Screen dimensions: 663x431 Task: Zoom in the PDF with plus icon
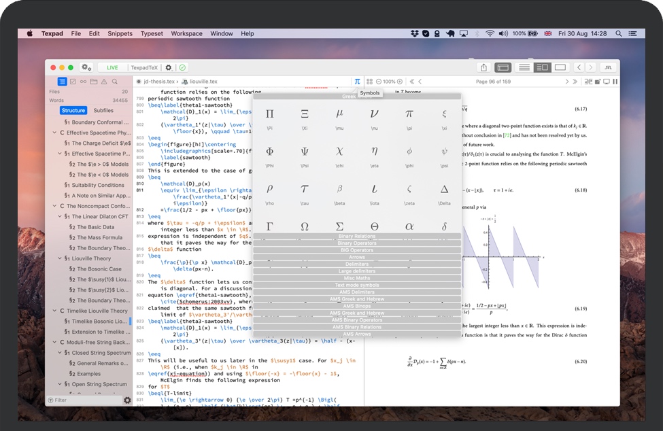[x=400, y=82]
